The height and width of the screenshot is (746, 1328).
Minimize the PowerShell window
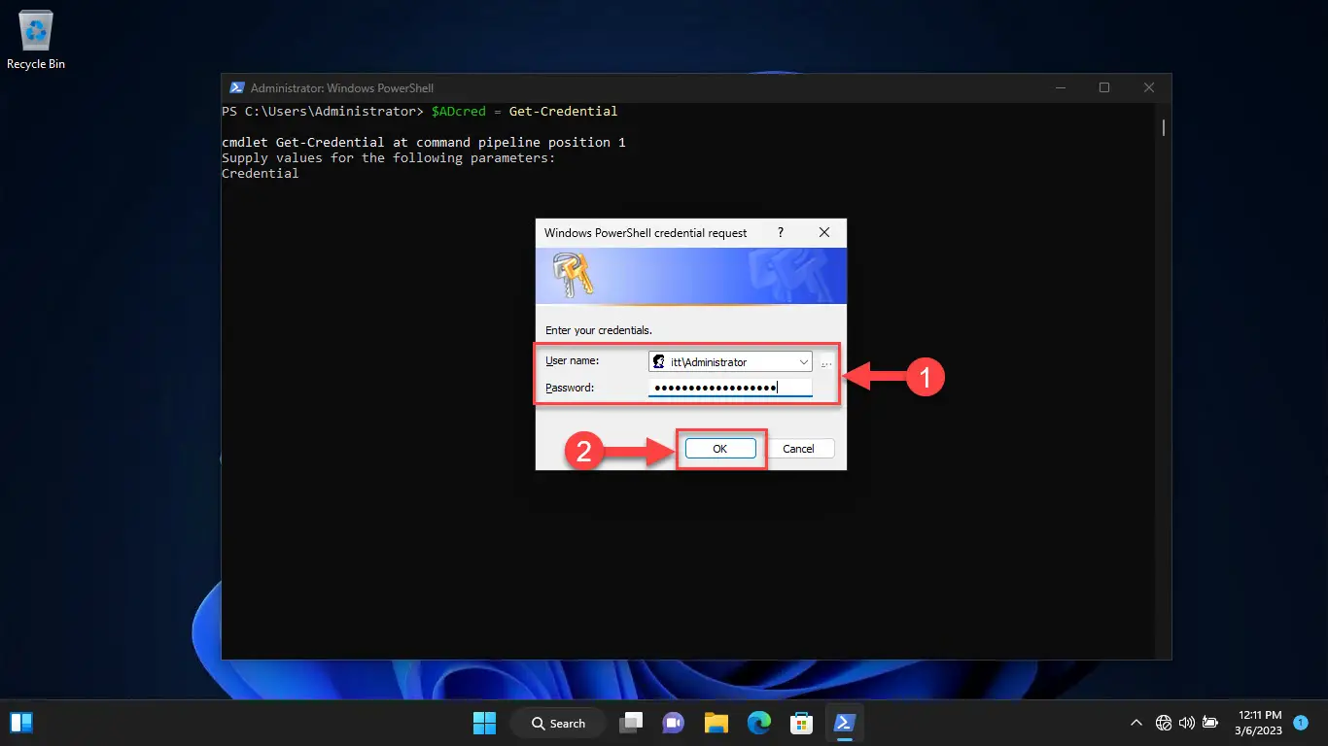[1059, 87]
